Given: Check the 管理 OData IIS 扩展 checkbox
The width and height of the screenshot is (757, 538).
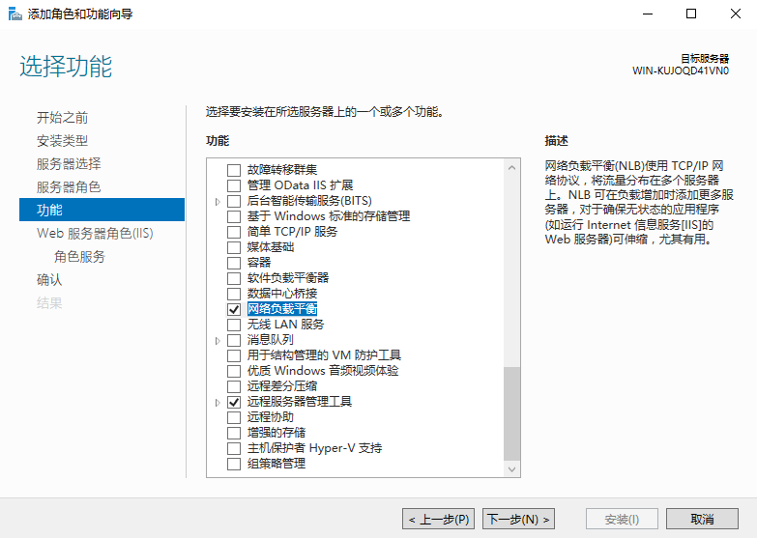Looking at the screenshot, I should coord(234,185).
